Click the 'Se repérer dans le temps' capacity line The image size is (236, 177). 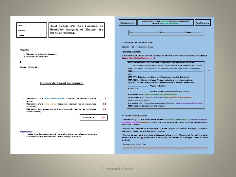[x=137, y=47]
